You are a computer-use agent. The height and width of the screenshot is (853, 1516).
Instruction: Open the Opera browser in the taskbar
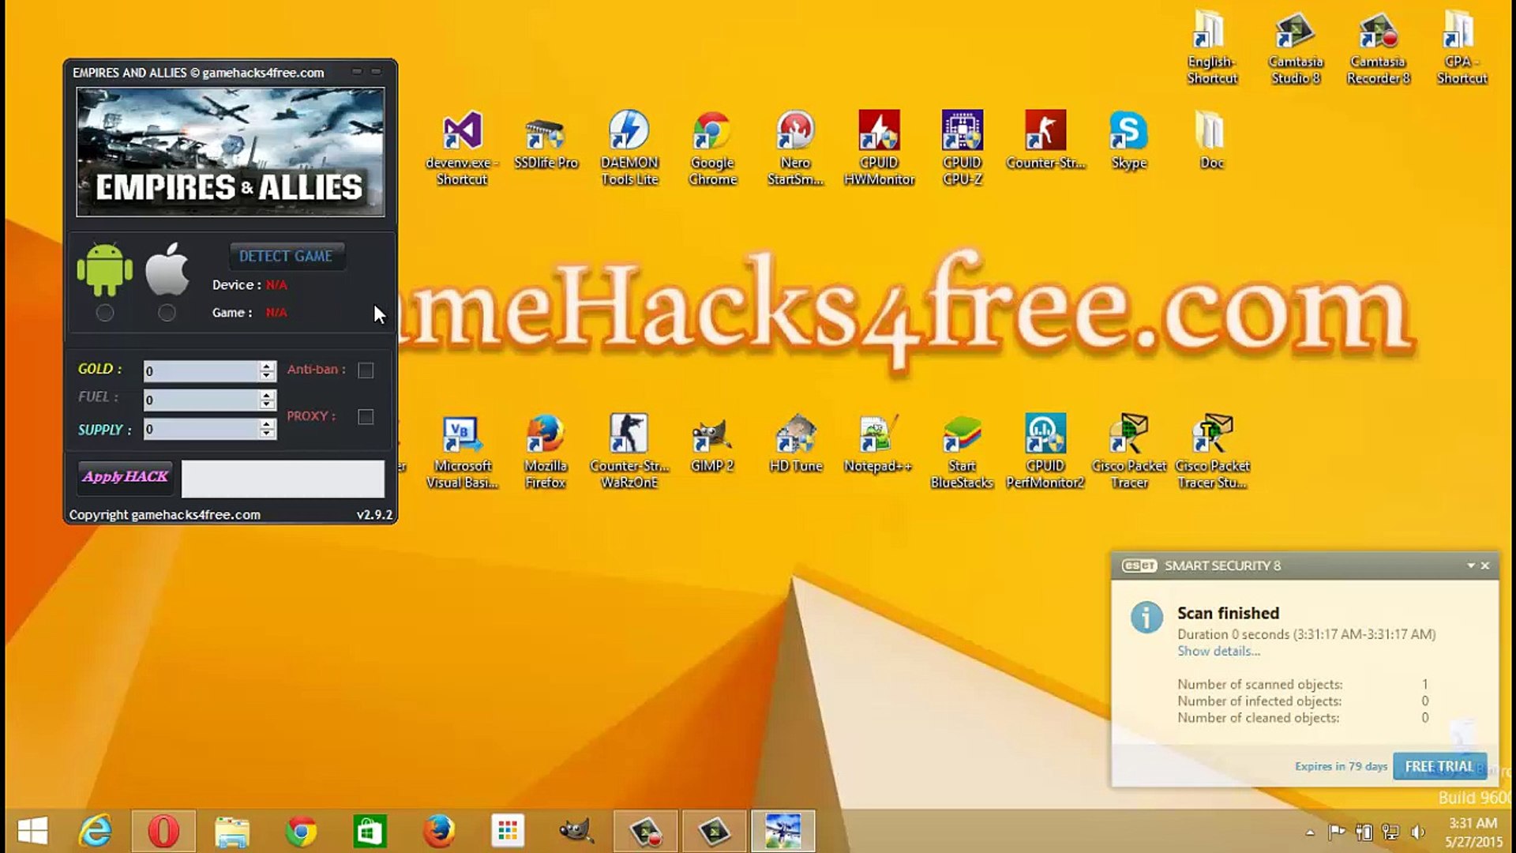pyautogui.click(x=163, y=831)
